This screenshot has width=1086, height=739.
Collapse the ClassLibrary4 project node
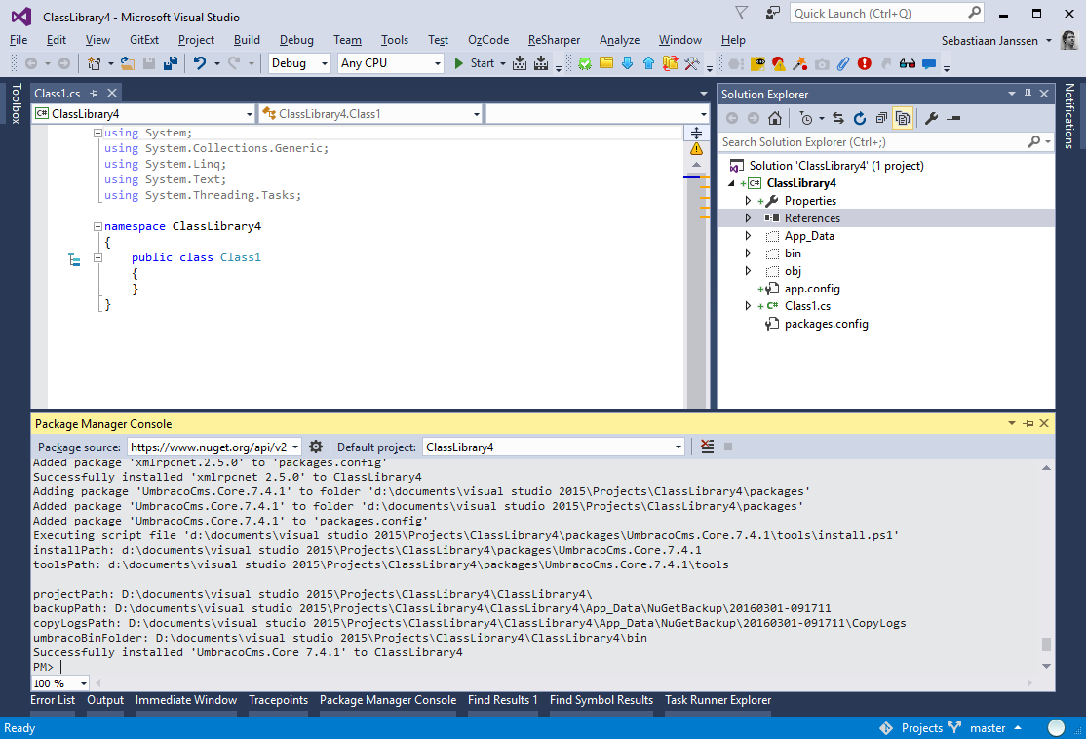pyautogui.click(x=731, y=183)
